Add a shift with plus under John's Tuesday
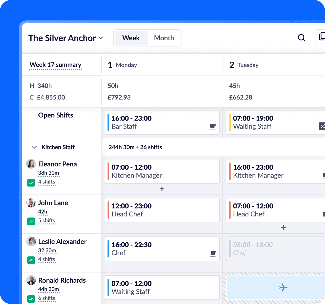The width and height of the screenshot is (325, 304). 284,228
